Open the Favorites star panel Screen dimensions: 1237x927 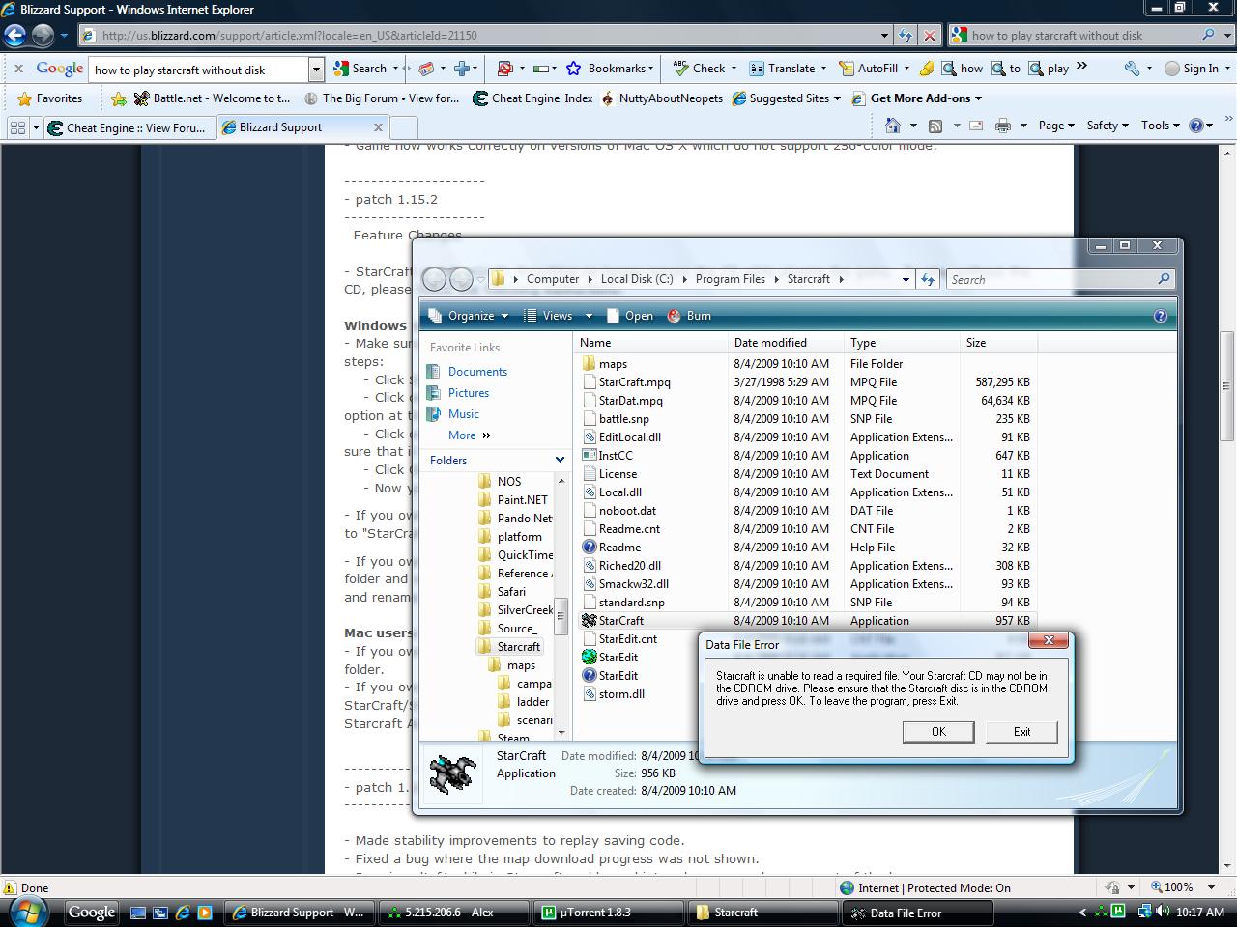[49, 98]
